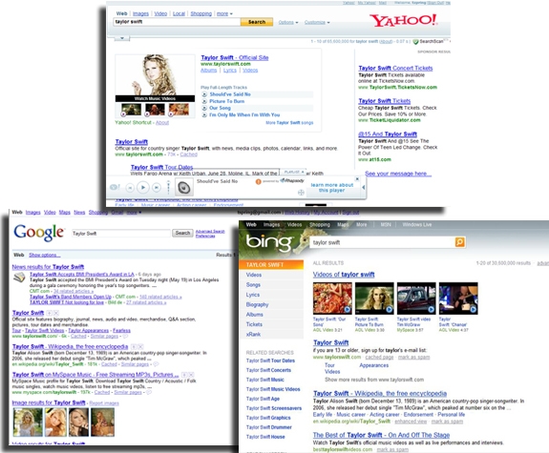
Task: Promote the Google 'Taylor Swift' official result
Action: [x=50, y=313]
